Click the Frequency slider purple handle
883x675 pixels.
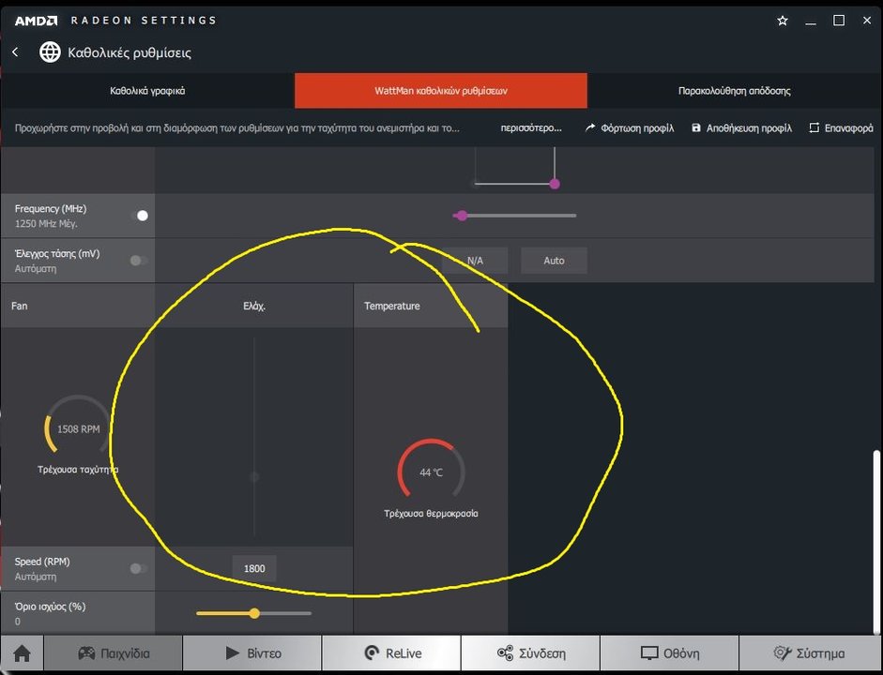tap(462, 216)
